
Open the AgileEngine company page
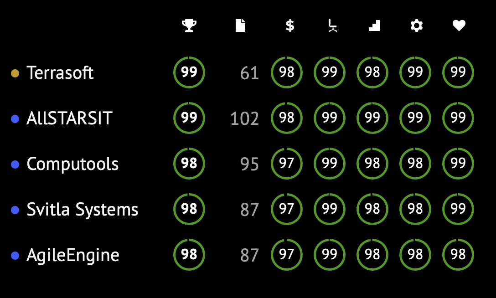click(73, 255)
